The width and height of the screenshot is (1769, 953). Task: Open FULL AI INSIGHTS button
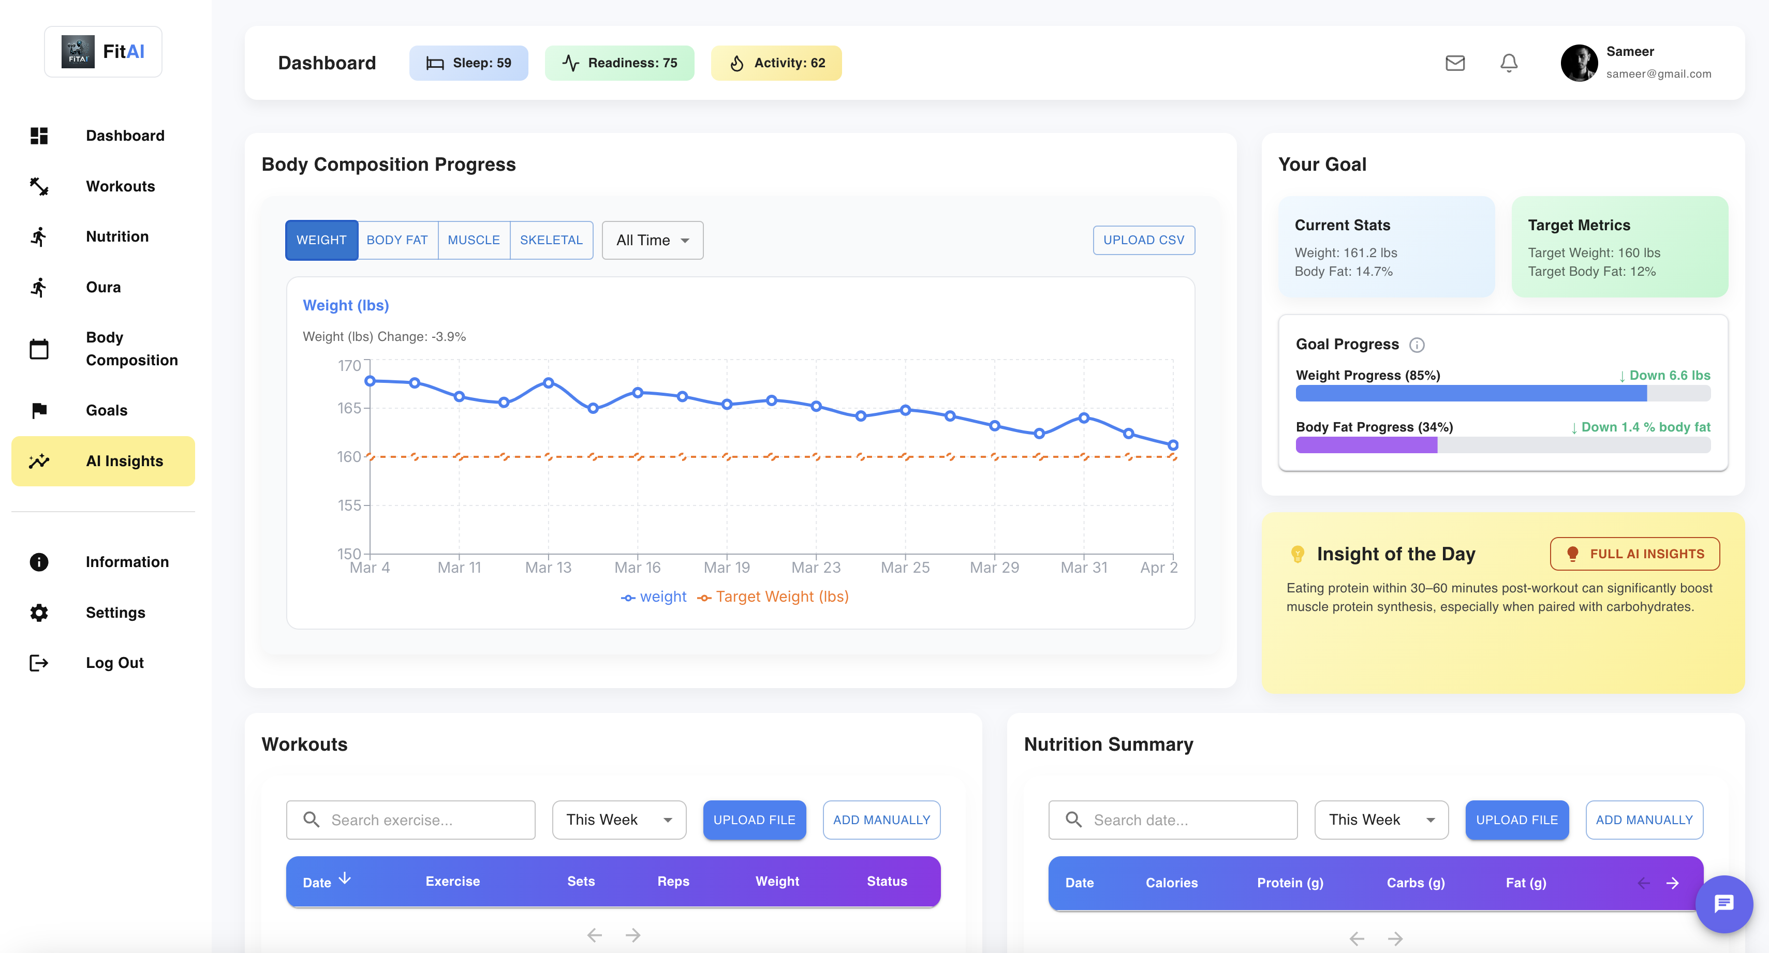1634,554
